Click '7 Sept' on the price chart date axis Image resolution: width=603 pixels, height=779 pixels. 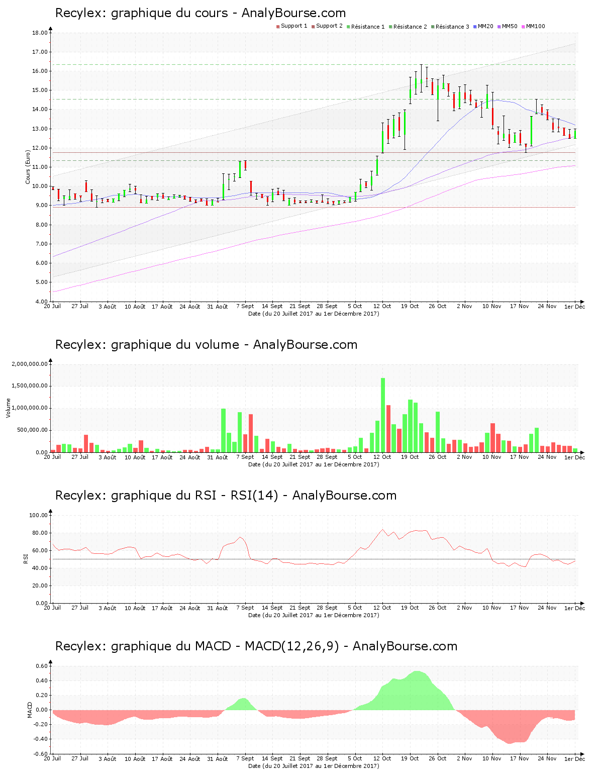[245, 306]
